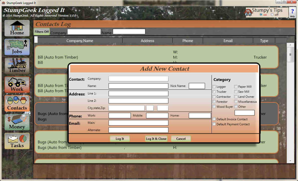Screen dimensions: 298x181
Task: Focus the Nick Name field
Action: coord(197,86)
